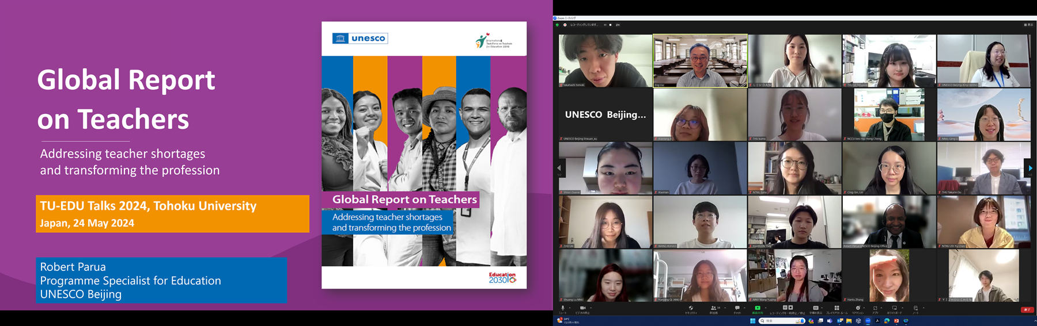Stop recording in the top status bar
This screenshot has height=326, width=1037.
coord(610,25)
